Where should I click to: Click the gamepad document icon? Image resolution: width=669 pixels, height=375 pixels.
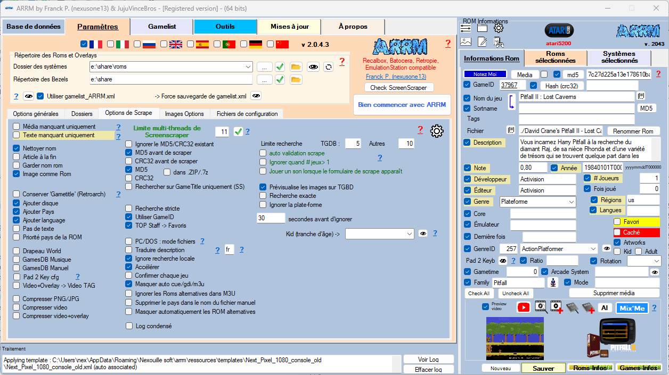(x=499, y=41)
